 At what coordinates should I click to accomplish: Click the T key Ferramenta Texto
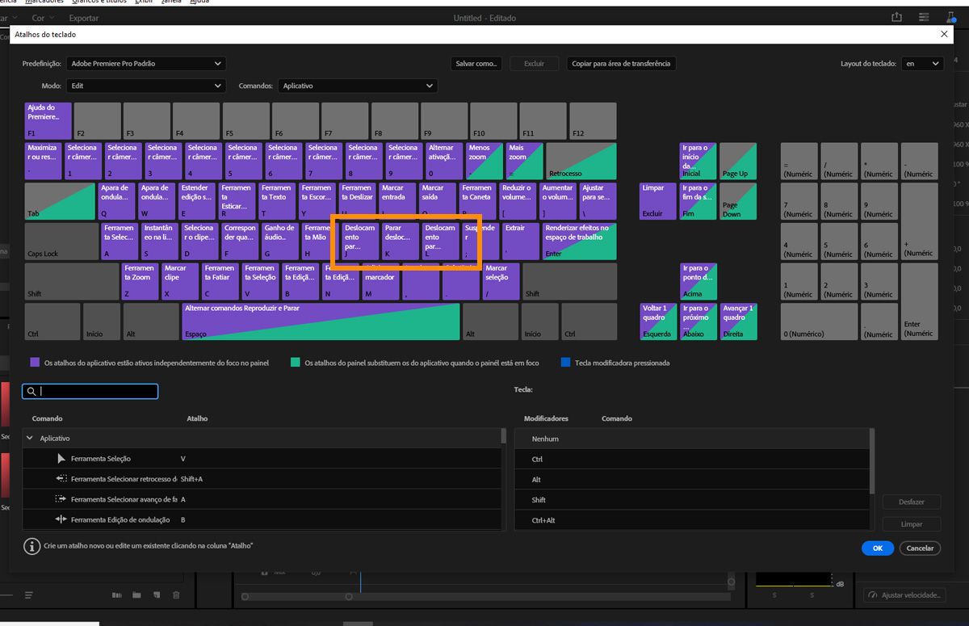point(278,201)
